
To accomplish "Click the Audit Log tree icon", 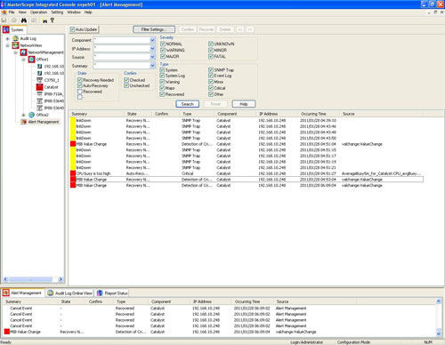I will click(x=15, y=38).
